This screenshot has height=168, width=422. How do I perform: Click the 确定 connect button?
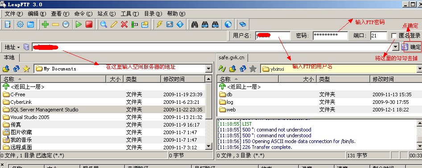coord(412,47)
